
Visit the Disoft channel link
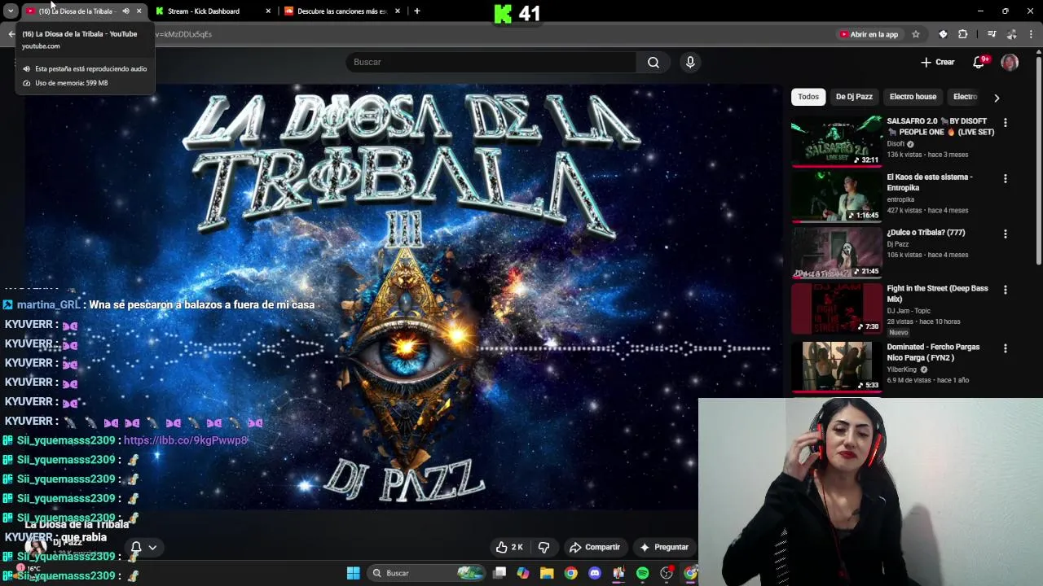tap(896, 144)
